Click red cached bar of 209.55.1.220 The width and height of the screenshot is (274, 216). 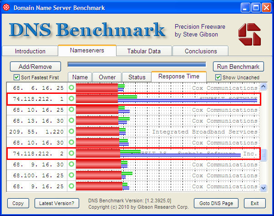click(97, 131)
